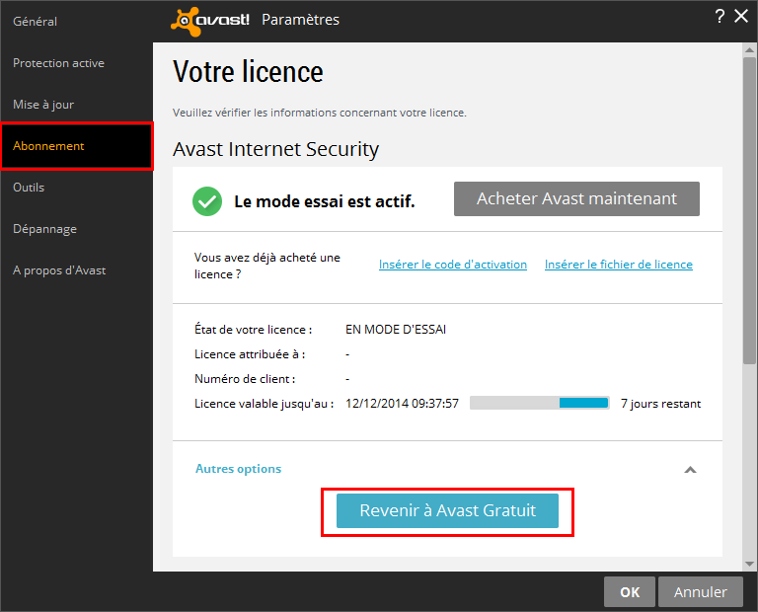Image resolution: width=758 pixels, height=612 pixels.
Task: Close the Paramètres window with the X
Action: 741,16
